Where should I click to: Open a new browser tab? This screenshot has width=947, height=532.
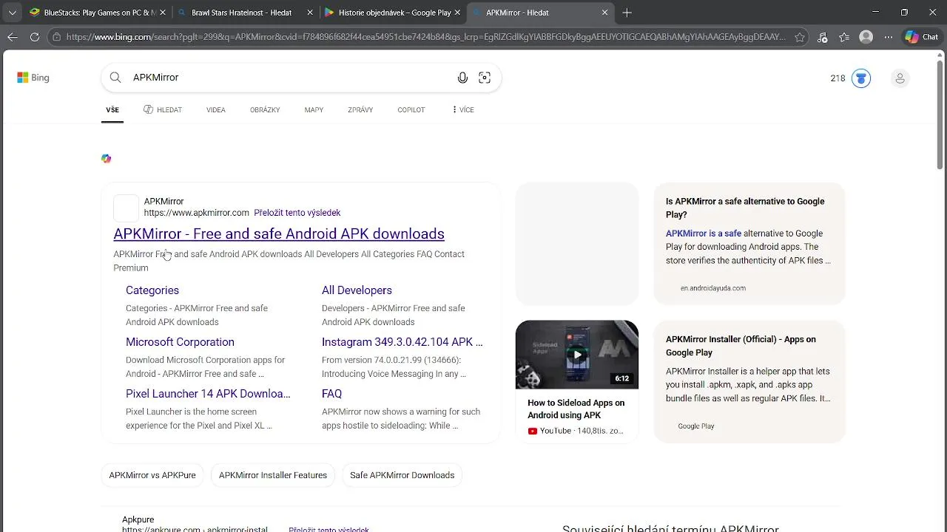[x=627, y=13]
